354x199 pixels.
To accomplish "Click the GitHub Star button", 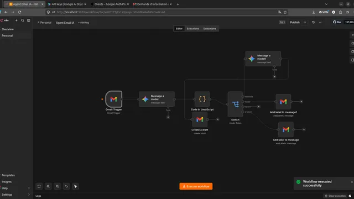I will pos(337,22).
